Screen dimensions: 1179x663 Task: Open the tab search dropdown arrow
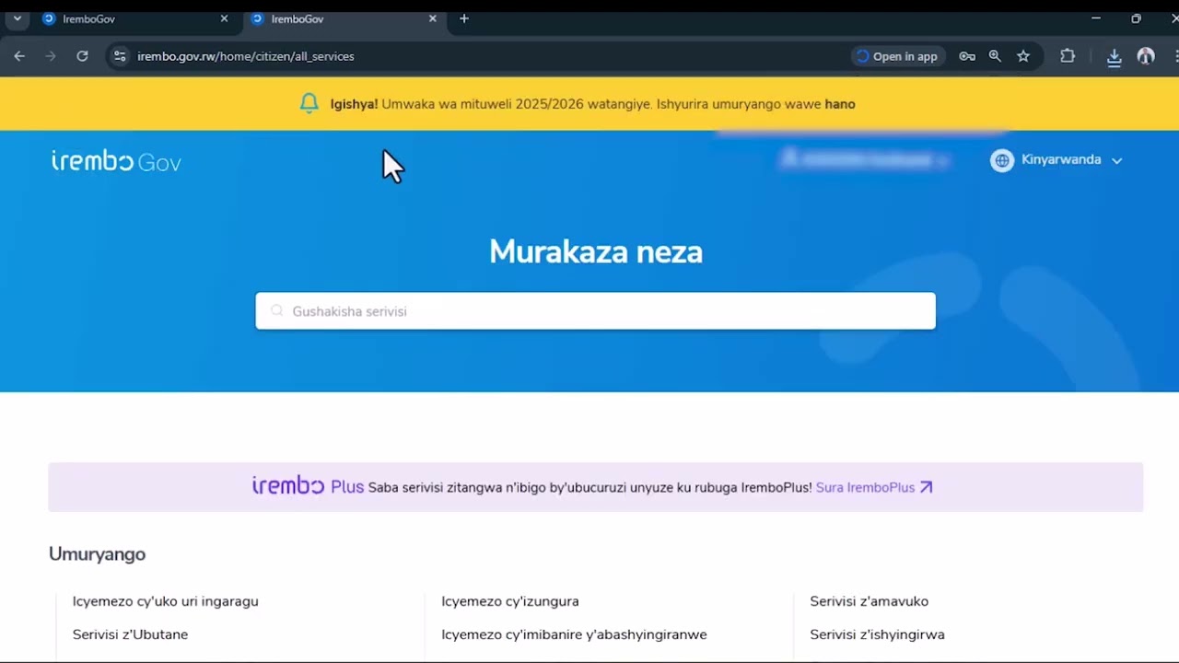coord(17,18)
